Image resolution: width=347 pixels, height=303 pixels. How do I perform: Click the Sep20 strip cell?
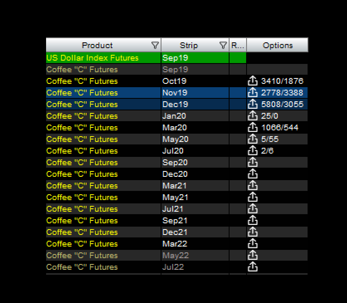(x=195, y=162)
